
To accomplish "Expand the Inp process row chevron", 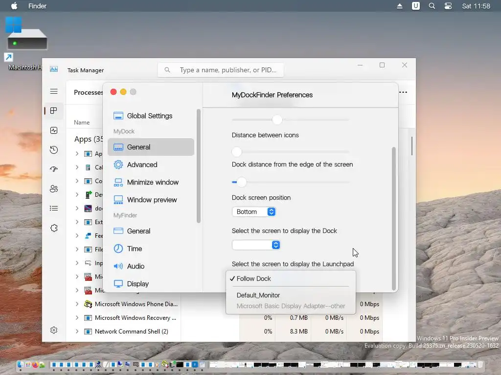I will pos(77,263).
